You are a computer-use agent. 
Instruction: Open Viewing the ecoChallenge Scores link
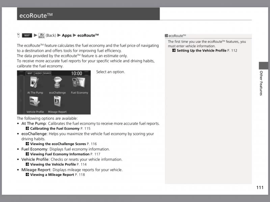point(58,144)
